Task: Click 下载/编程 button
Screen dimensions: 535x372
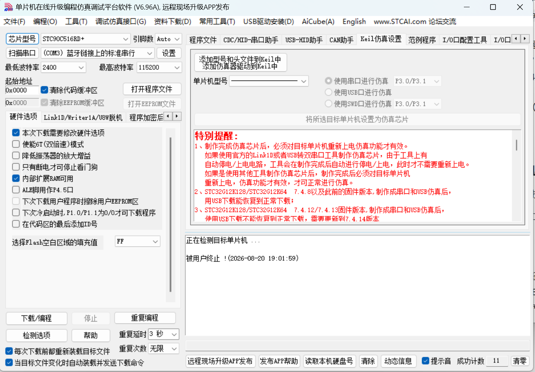Action: [x=37, y=318]
